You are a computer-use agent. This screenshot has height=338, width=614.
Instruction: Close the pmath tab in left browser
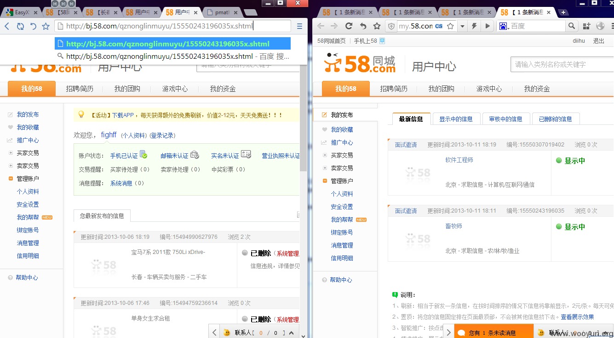[236, 12]
